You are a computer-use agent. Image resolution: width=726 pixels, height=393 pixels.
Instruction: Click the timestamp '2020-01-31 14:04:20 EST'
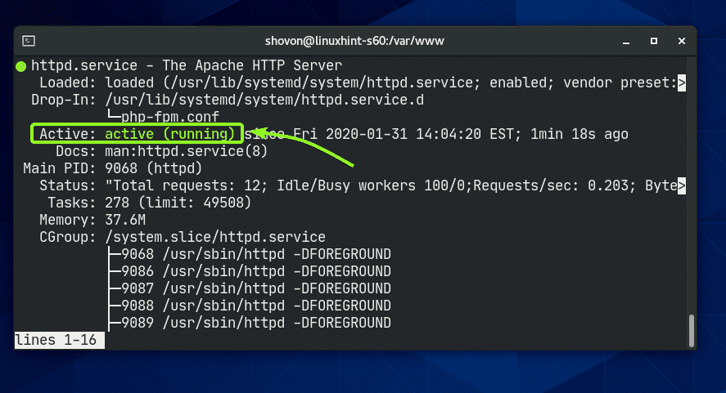click(420, 134)
